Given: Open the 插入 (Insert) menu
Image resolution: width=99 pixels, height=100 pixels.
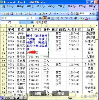Looking at the screenshot, I should [x=41, y=7].
